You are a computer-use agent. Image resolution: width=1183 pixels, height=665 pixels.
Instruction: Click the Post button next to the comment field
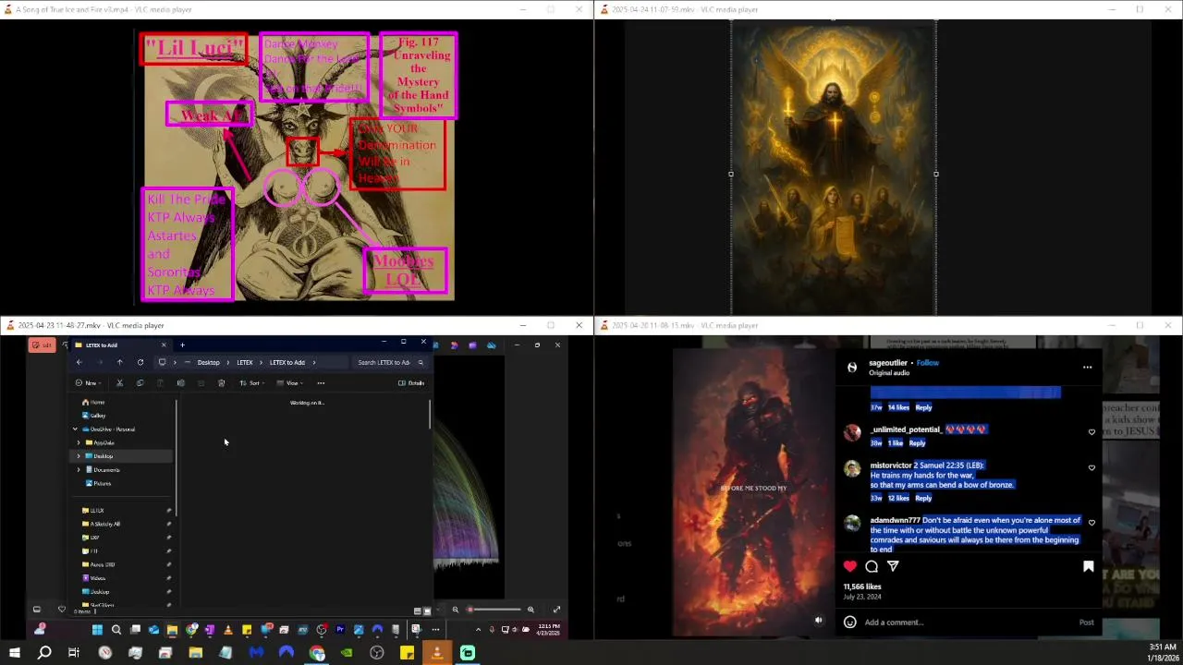[x=1086, y=623]
